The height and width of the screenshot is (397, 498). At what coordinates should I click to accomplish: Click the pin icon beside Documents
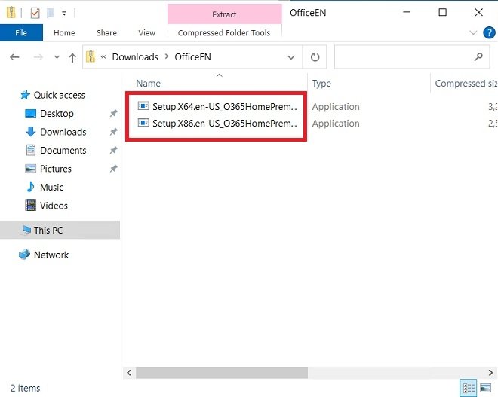113,150
